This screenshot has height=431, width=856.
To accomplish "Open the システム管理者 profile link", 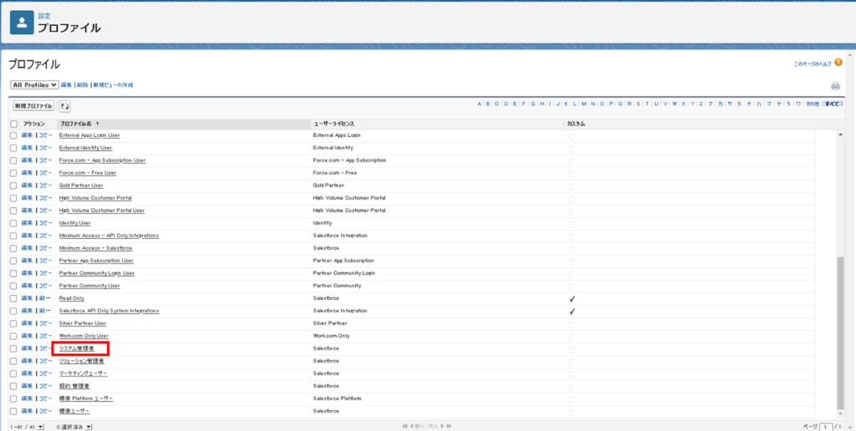I will [77, 348].
